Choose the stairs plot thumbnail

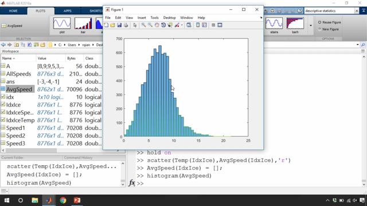274,25
